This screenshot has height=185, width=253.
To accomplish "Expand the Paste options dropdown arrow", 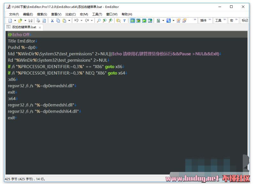I will [x=69, y=21].
